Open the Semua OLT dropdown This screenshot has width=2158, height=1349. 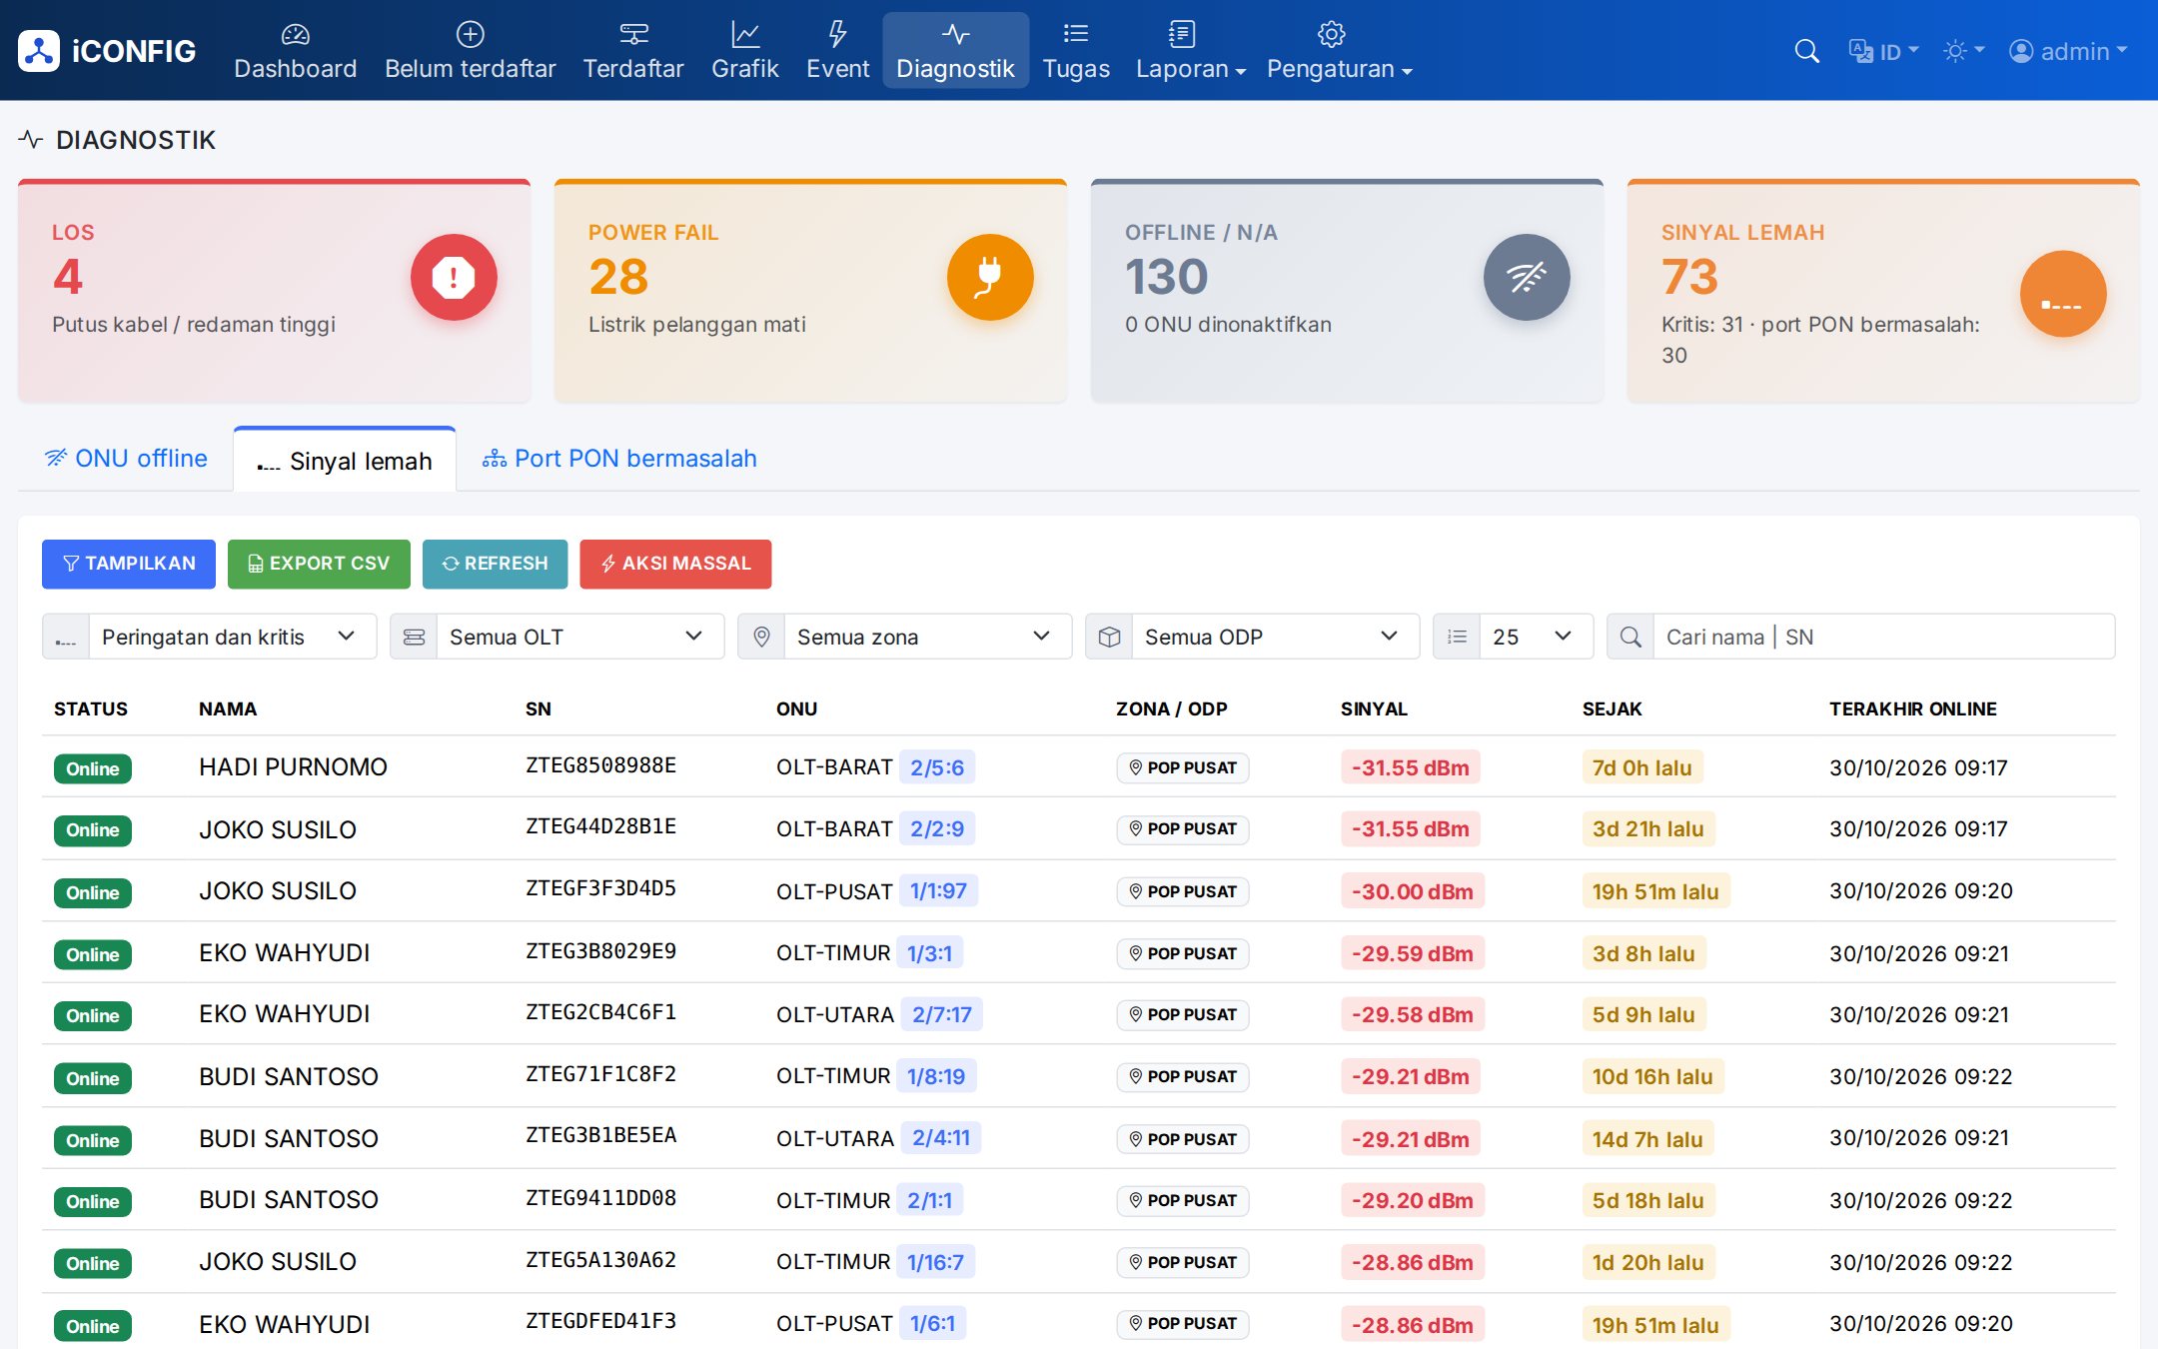(x=579, y=637)
